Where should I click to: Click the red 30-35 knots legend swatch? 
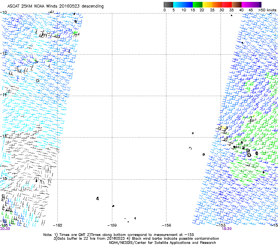[227, 5]
